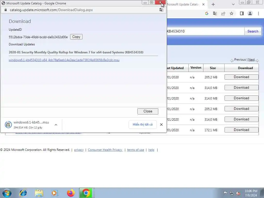The image size is (264, 198).
Task: Open the windows6.1-kb4534310-x64 .msu download link
Action: click(64, 60)
